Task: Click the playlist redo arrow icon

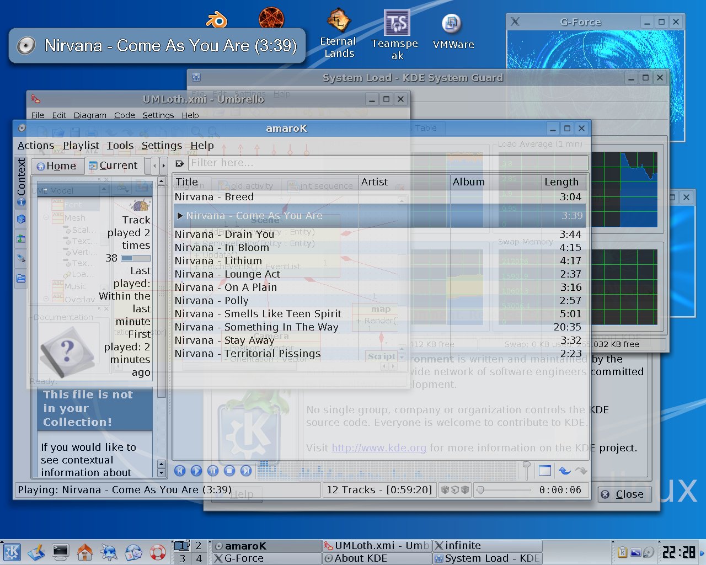Action: pos(581,471)
